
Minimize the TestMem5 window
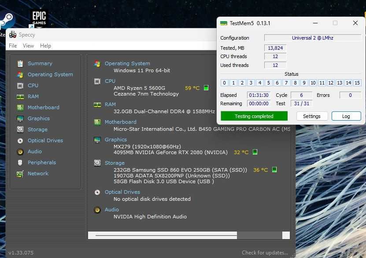coord(315,23)
